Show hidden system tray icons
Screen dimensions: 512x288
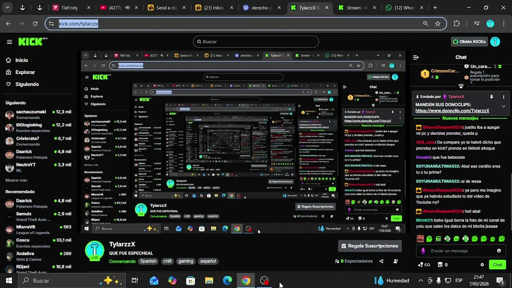click(420, 281)
